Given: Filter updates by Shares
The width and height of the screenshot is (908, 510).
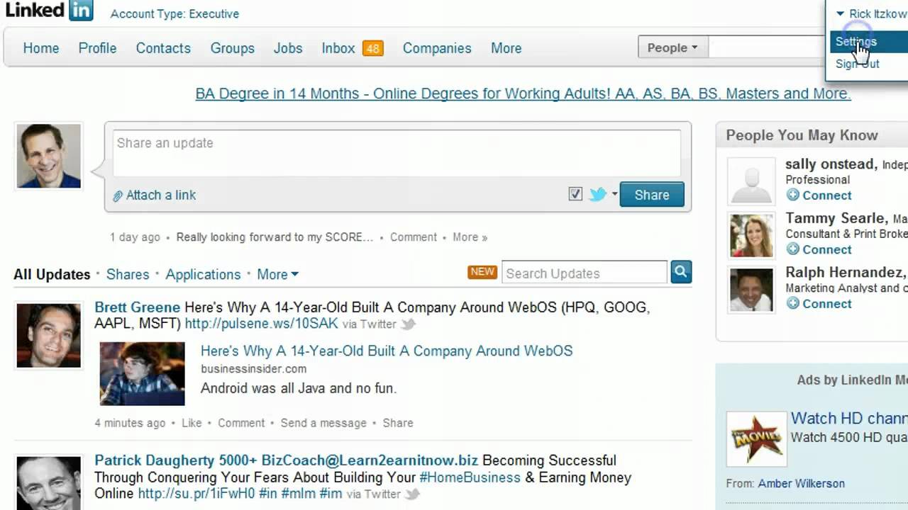Looking at the screenshot, I should click(128, 274).
